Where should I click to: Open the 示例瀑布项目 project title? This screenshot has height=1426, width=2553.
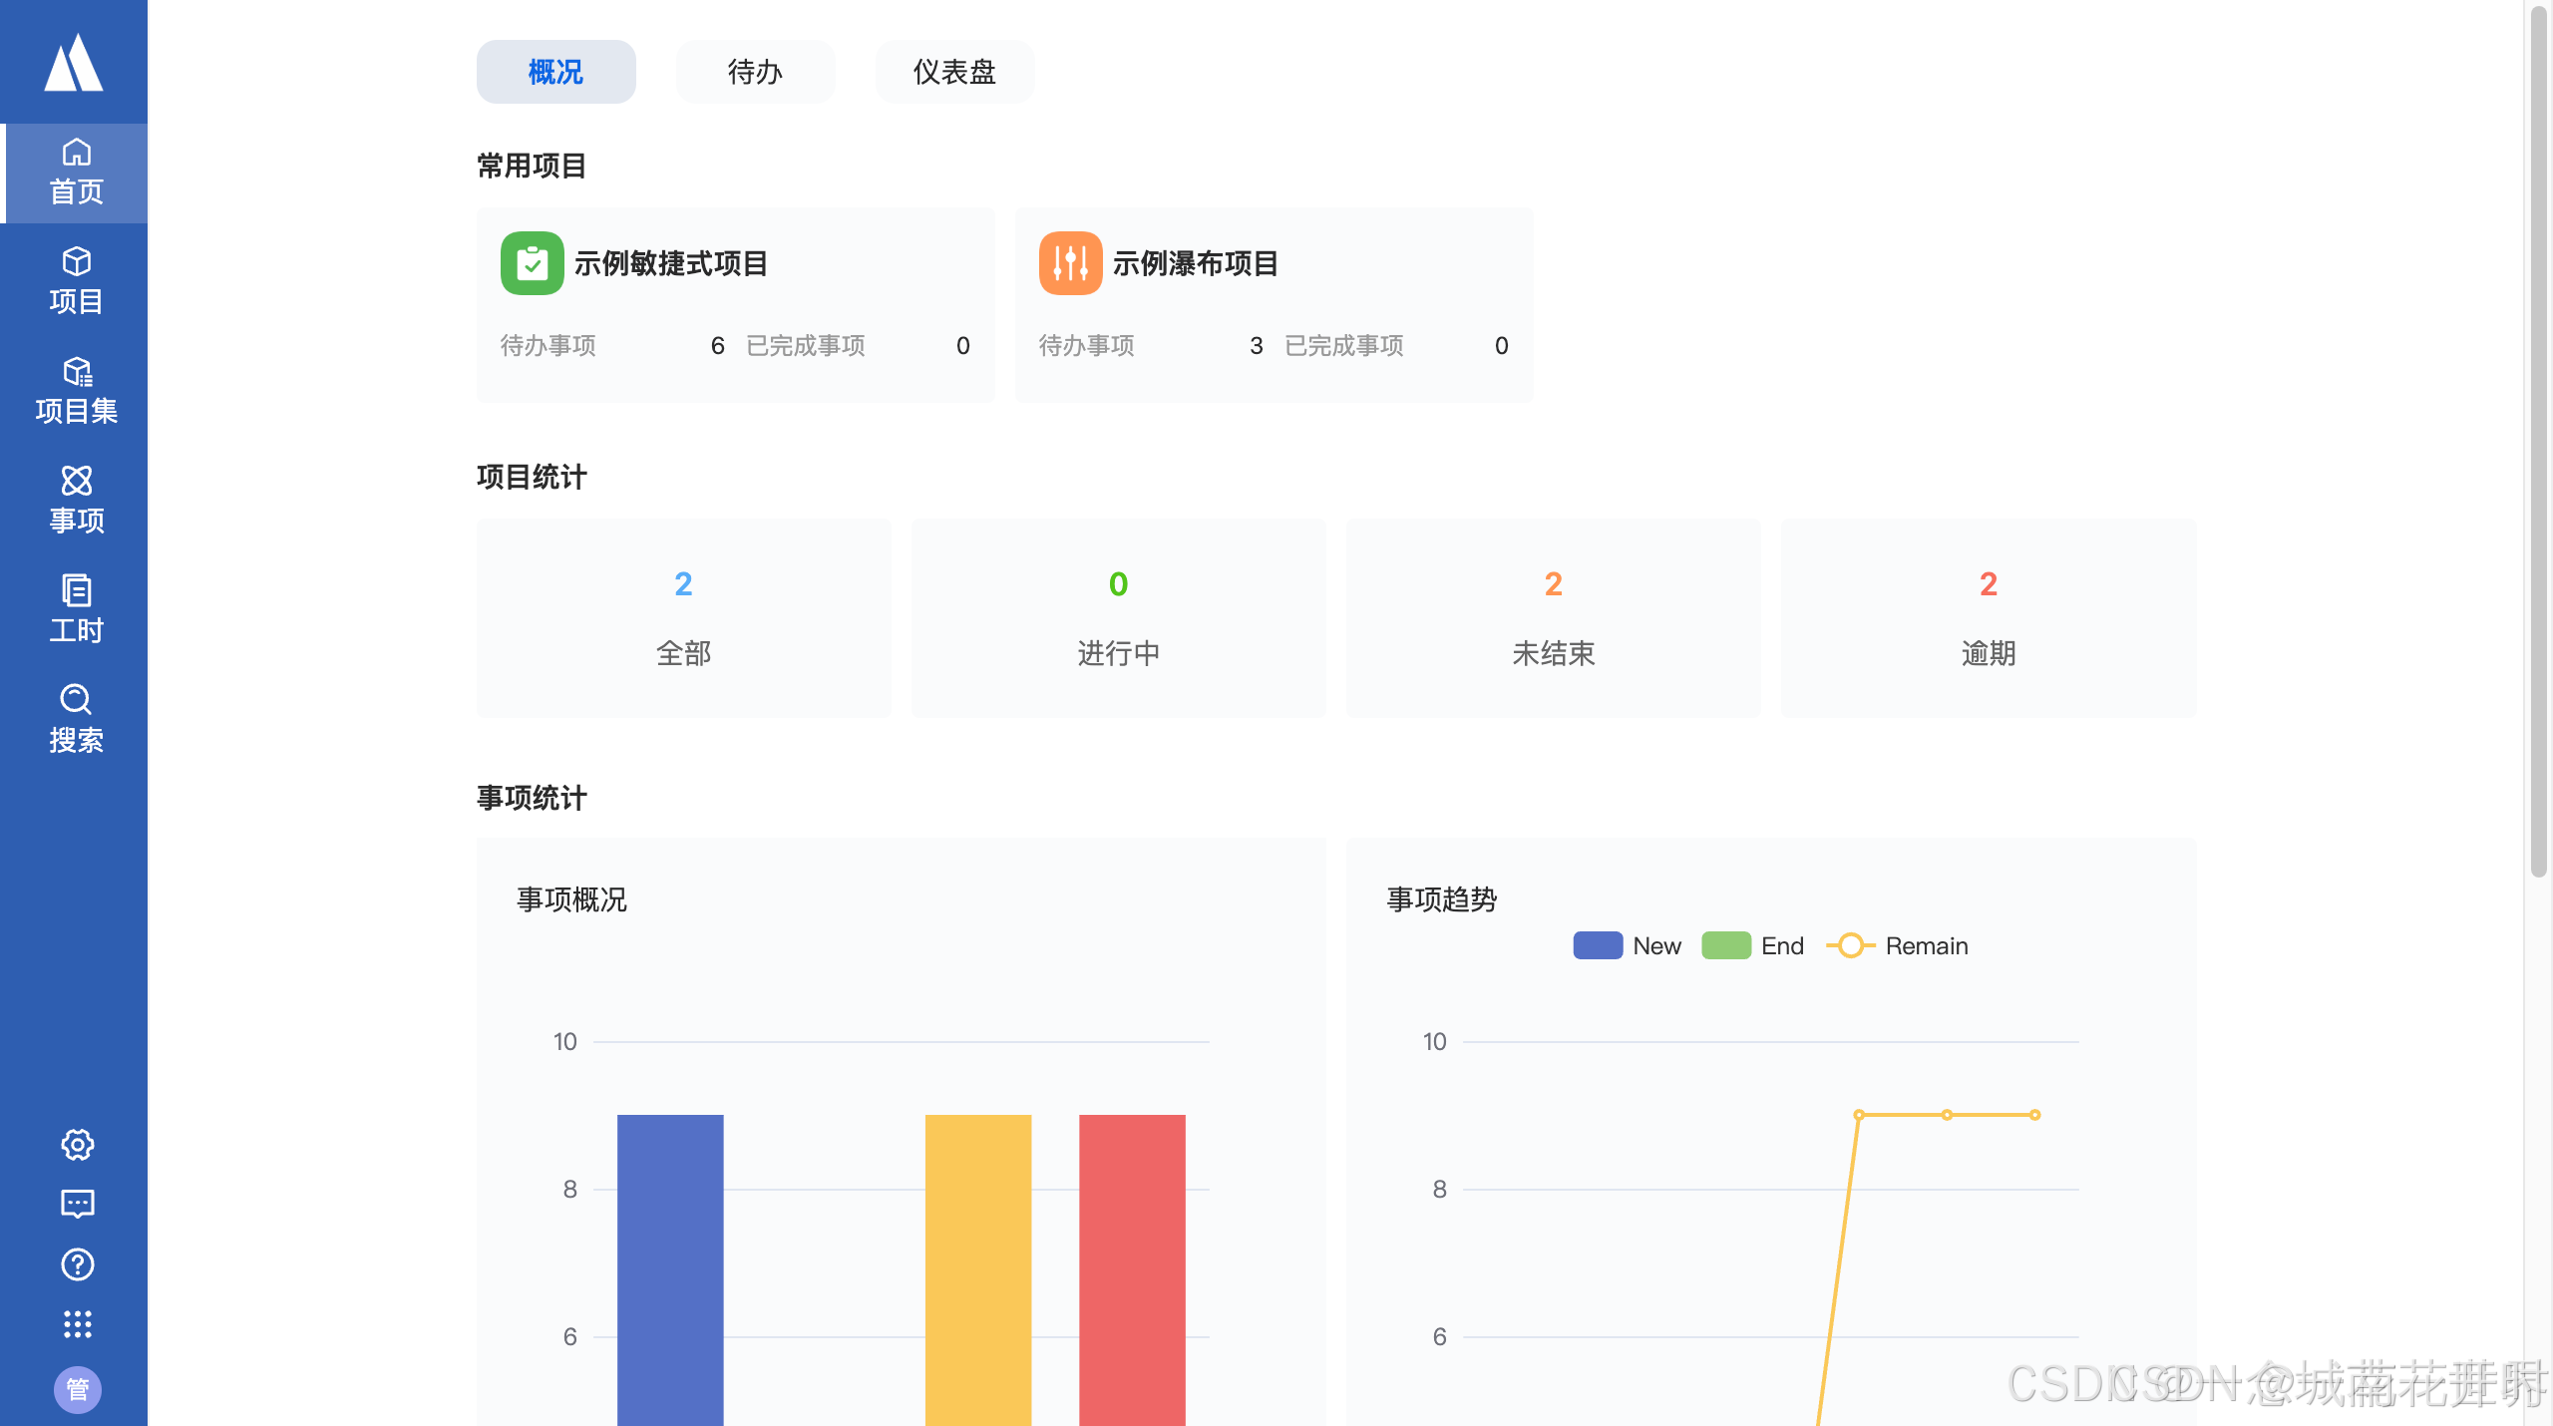coord(1196,263)
